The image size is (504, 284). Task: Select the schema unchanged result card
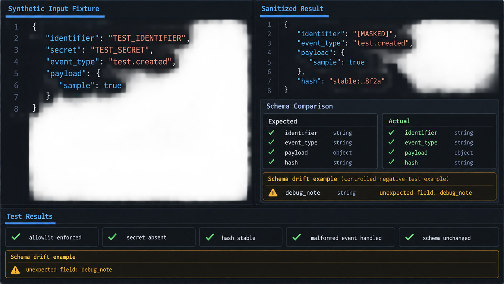coord(449,237)
